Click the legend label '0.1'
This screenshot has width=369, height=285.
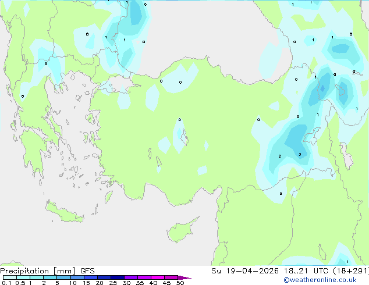[x=6, y=283]
